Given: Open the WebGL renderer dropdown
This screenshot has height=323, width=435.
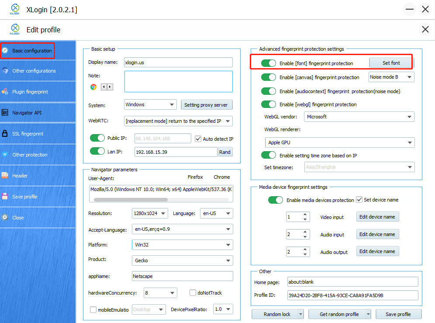Looking at the screenshot, I should pyautogui.click(x=340, y=142).
